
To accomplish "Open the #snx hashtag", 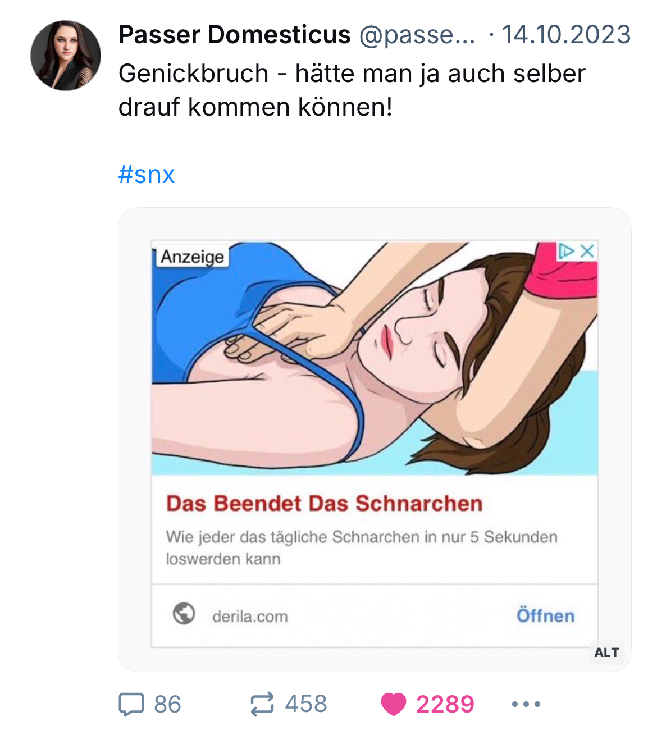I will click(x=147, y=175).
